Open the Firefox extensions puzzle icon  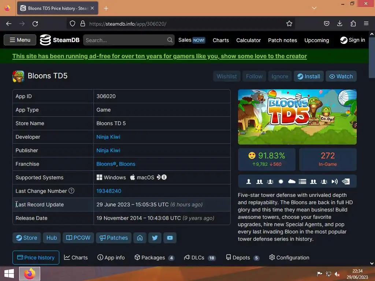click(x=353, y=23)
